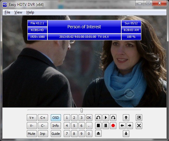This screenshot has height=141, width=169.
Task: Click the playback seek slider thumb
Action: click(82, 110)
